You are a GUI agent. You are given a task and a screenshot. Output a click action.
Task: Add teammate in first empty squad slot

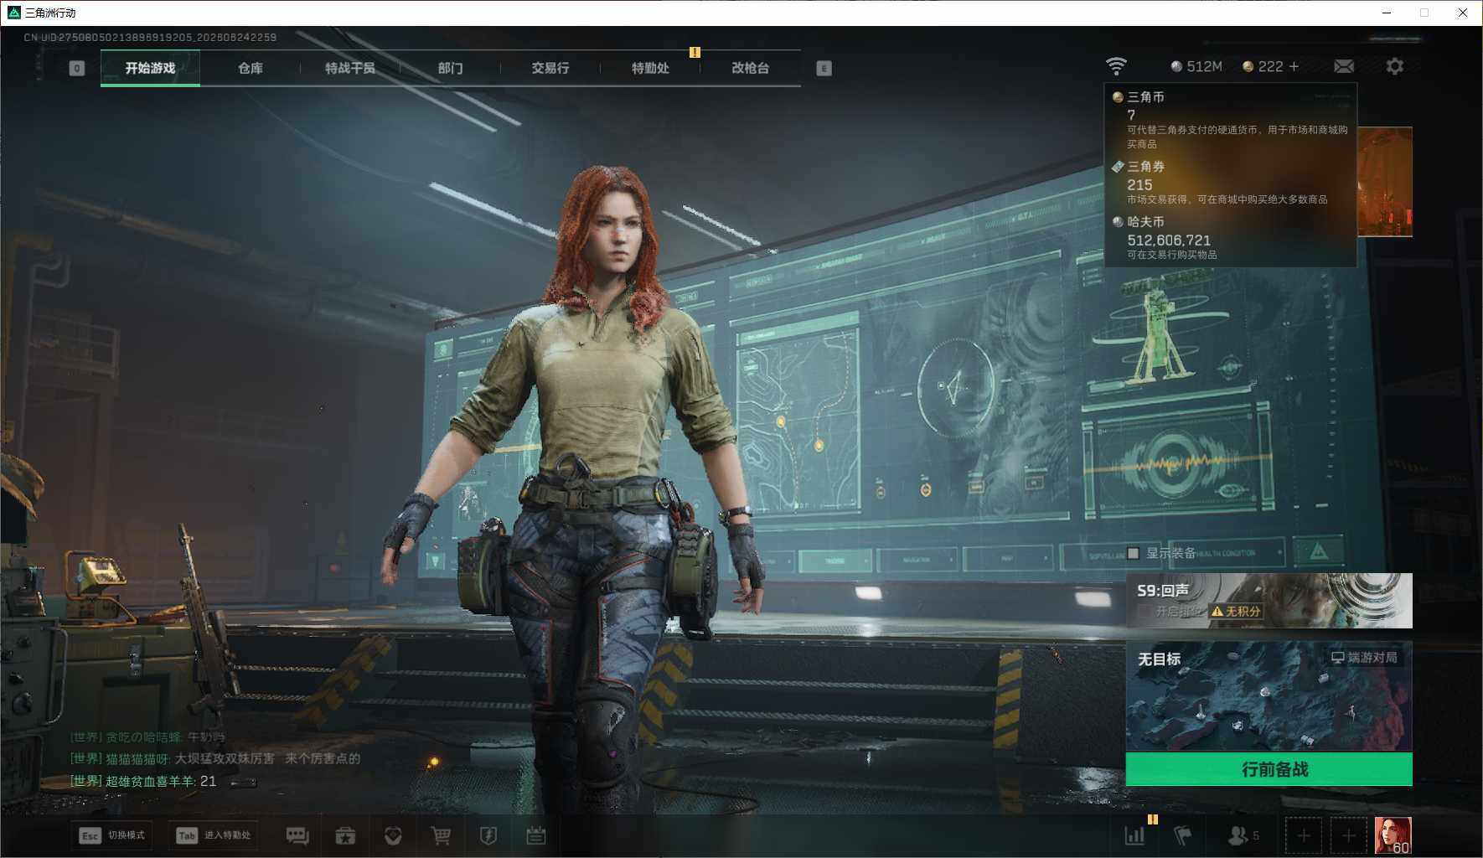click(1304, 835)
